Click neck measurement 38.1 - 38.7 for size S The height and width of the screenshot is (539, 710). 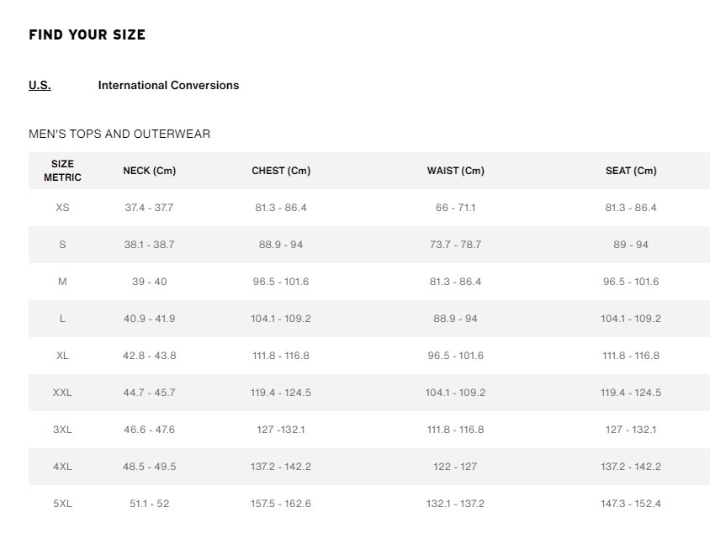149,245
